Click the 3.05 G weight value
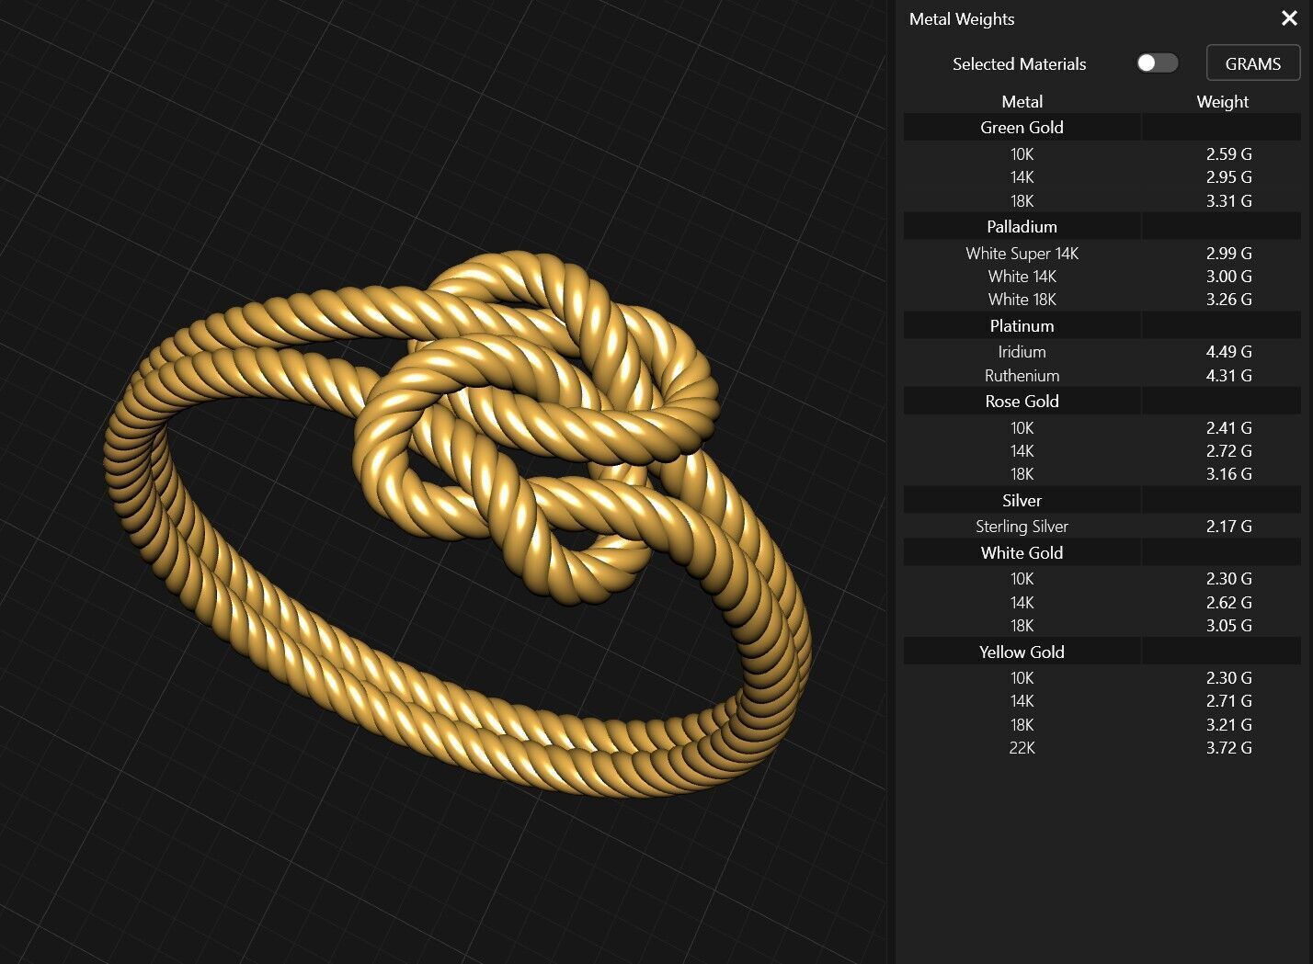Image resolution: width=1313 pixels, height=964 pixels. point(1228,626)
